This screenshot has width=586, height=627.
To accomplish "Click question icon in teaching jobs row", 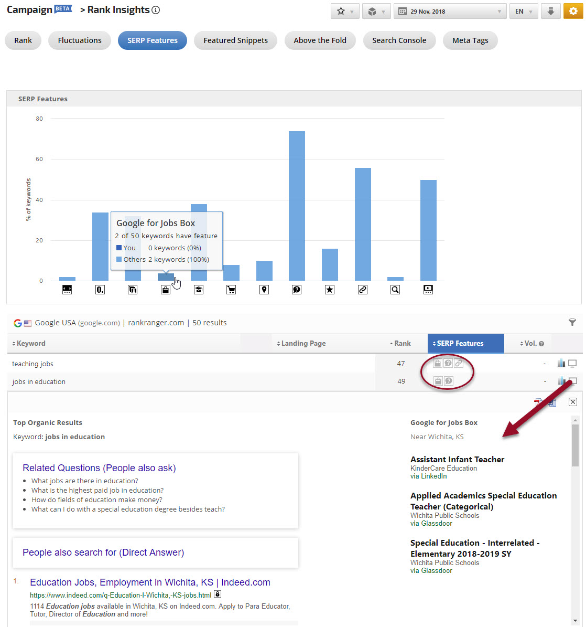I will 448,363.
